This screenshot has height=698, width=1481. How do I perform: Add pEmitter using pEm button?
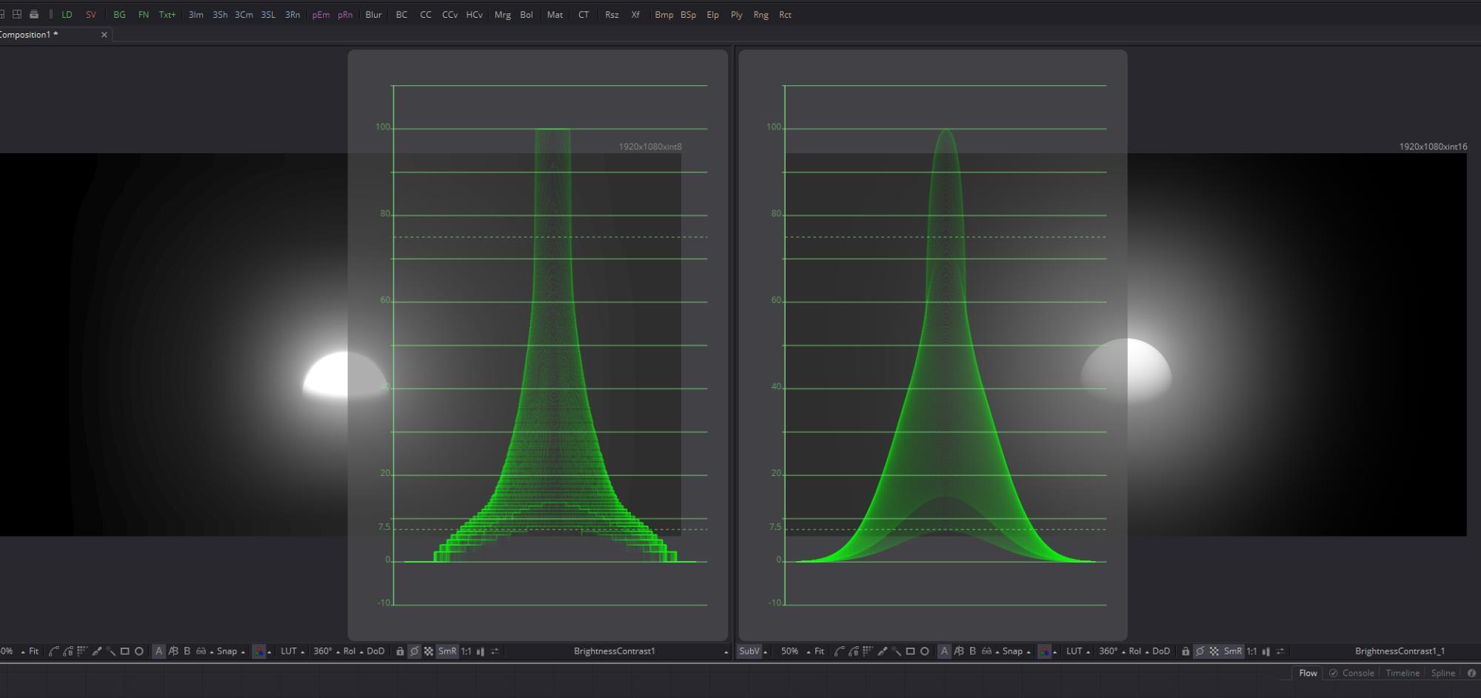(x=321, y=15)
